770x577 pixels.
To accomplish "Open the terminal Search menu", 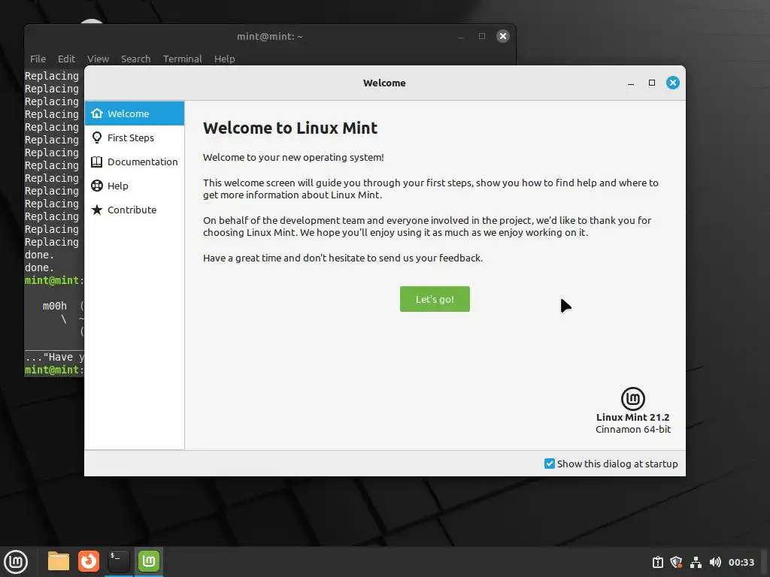I will (x=135, y=59).
